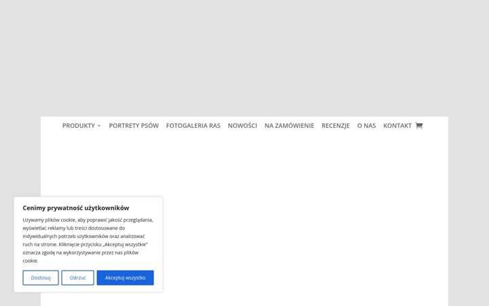Open the O Nas page
Screen dimensions: 489x306
pyautogui.click(x=367, y=126)
